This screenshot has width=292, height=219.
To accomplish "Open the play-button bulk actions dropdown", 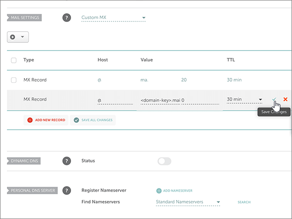I will pos(18,36).
